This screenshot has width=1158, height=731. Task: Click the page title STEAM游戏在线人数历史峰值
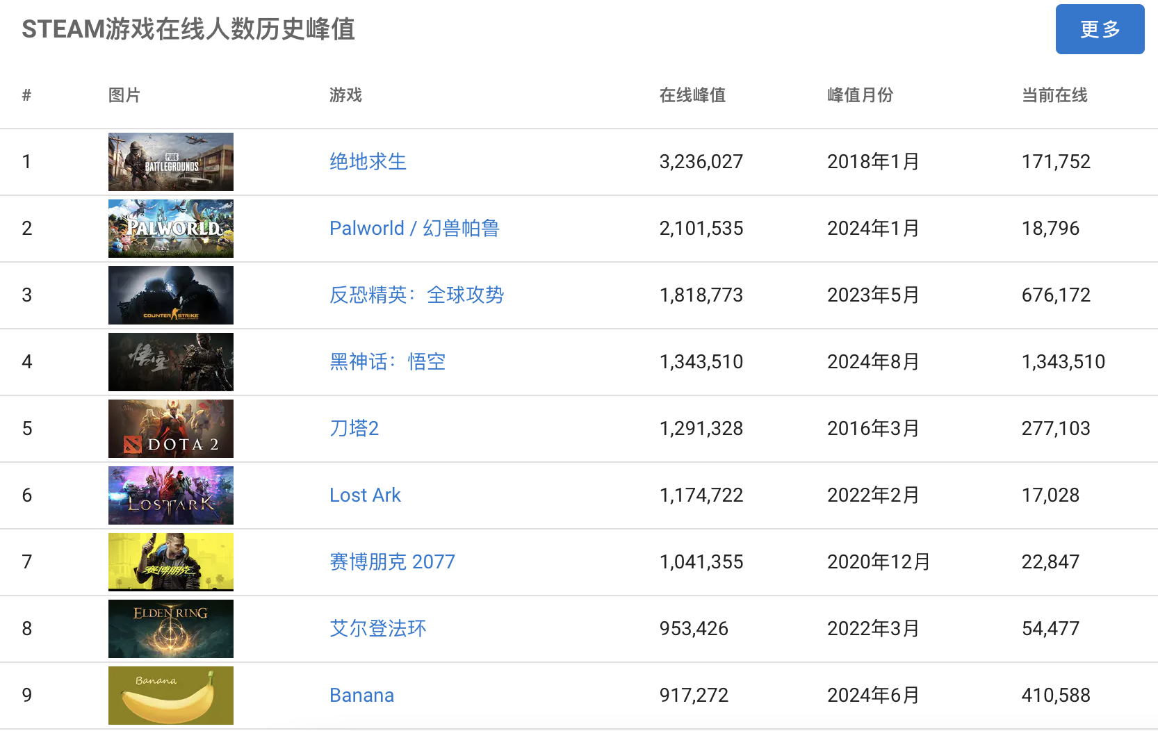coord(188,29)
